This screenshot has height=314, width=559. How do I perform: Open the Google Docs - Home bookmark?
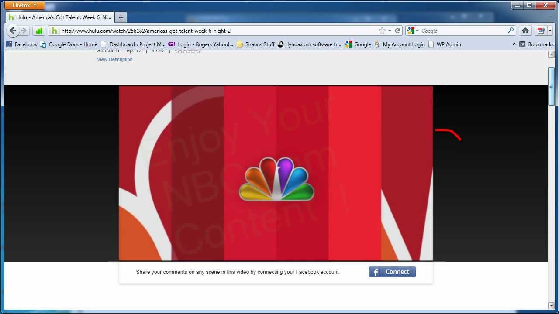[x=69, y=44]
